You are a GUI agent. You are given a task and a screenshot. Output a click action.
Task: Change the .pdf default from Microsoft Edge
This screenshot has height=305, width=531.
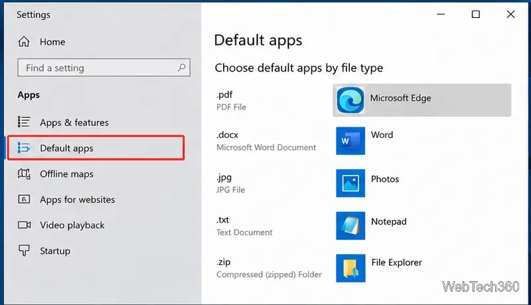pos(421,100)
